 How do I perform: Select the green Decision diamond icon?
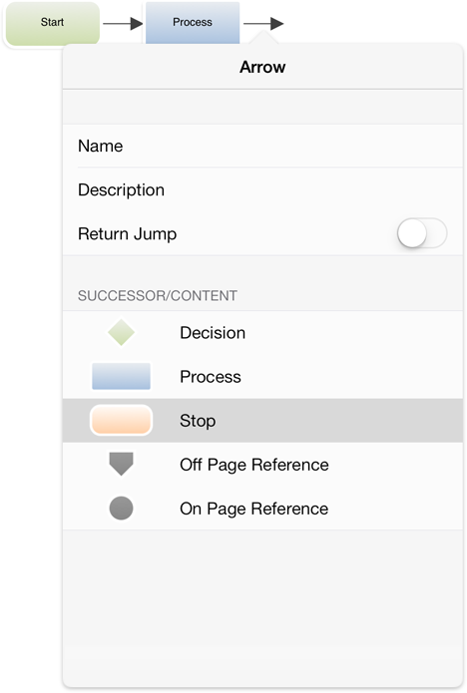click(121, 332)
